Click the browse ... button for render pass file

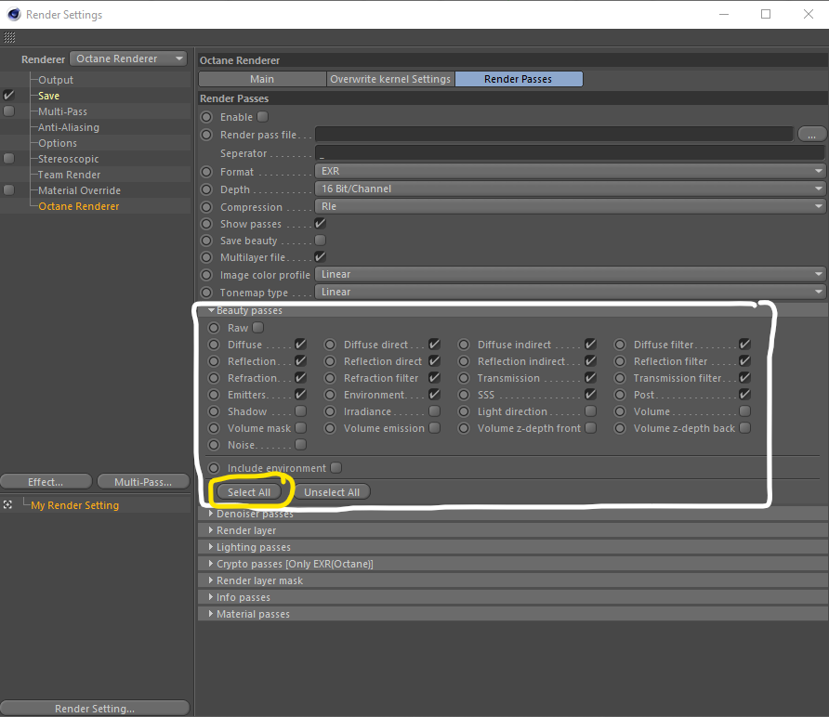(811, 135)
